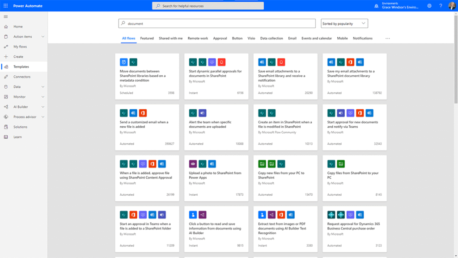Expand the Action items submenu chevron
The image size is (458, 258).
click(x=43, y=37)
